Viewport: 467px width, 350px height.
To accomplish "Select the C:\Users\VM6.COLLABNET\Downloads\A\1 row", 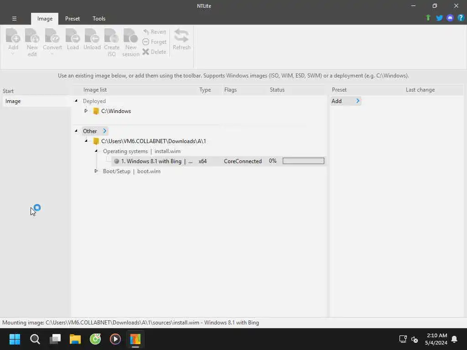I will [153, 141].
